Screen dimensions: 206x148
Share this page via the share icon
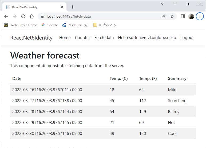(164, 16)
